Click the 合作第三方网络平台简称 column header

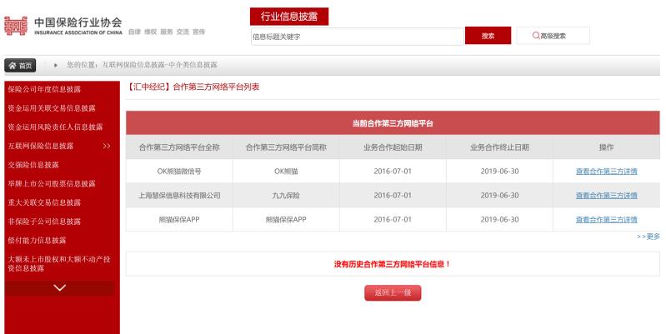click(x=286, y=147)
